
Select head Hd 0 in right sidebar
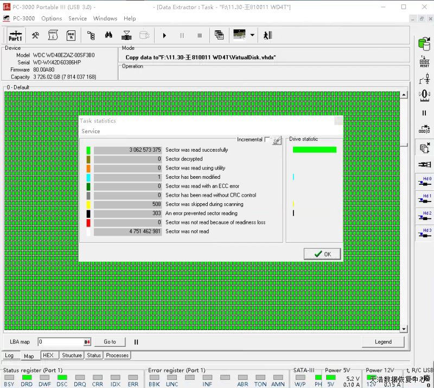pyautogui.click(x=425, y=182)
